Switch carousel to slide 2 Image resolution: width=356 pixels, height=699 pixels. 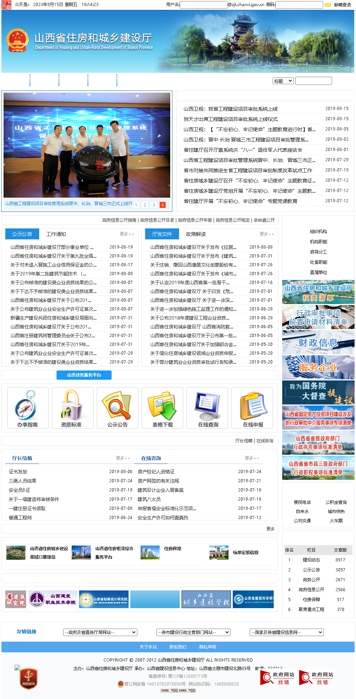pyautogui.click(x=145, y=205)
